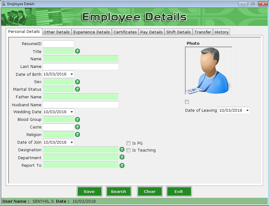
Task: Open the Experience Details tab
Action: [x=91, y=32]
